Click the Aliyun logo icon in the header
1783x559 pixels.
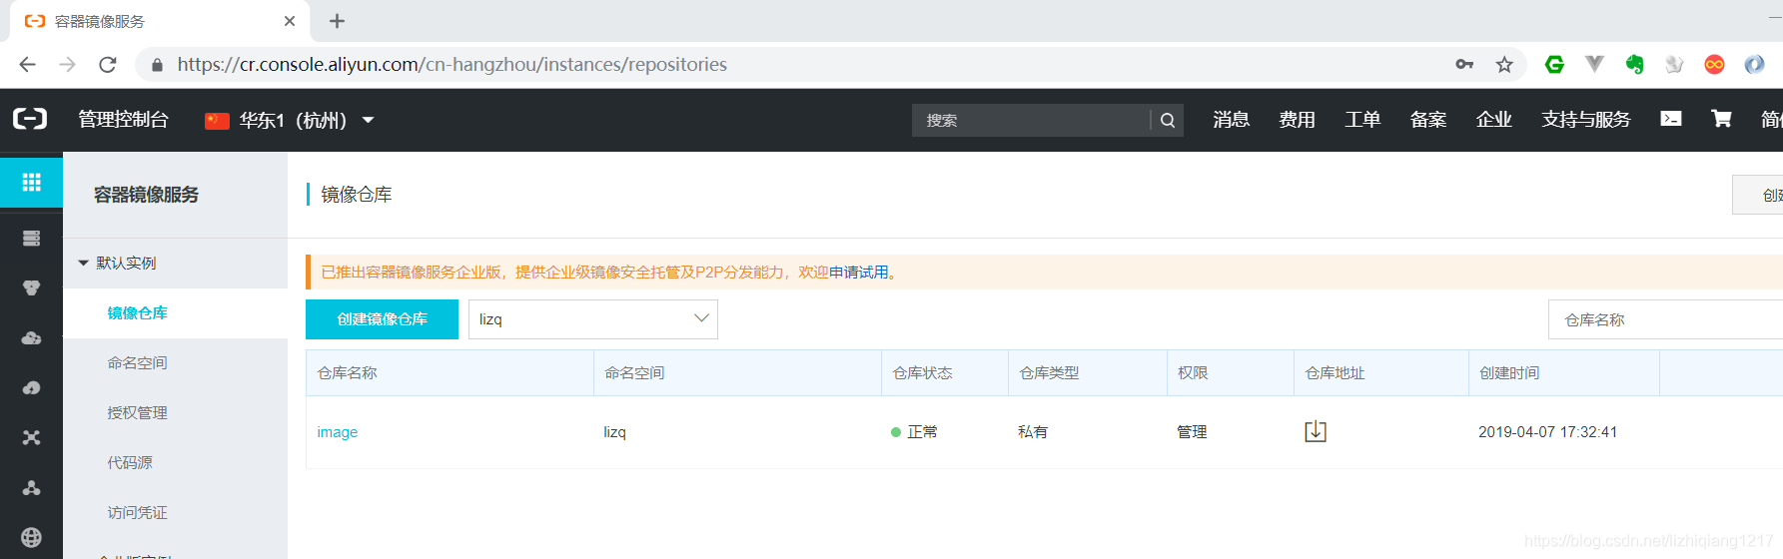30,119
